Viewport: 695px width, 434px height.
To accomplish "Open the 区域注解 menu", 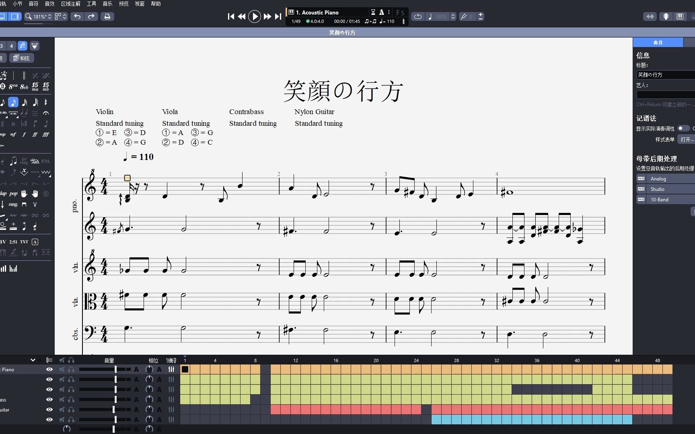I will [x=71, y=4].
